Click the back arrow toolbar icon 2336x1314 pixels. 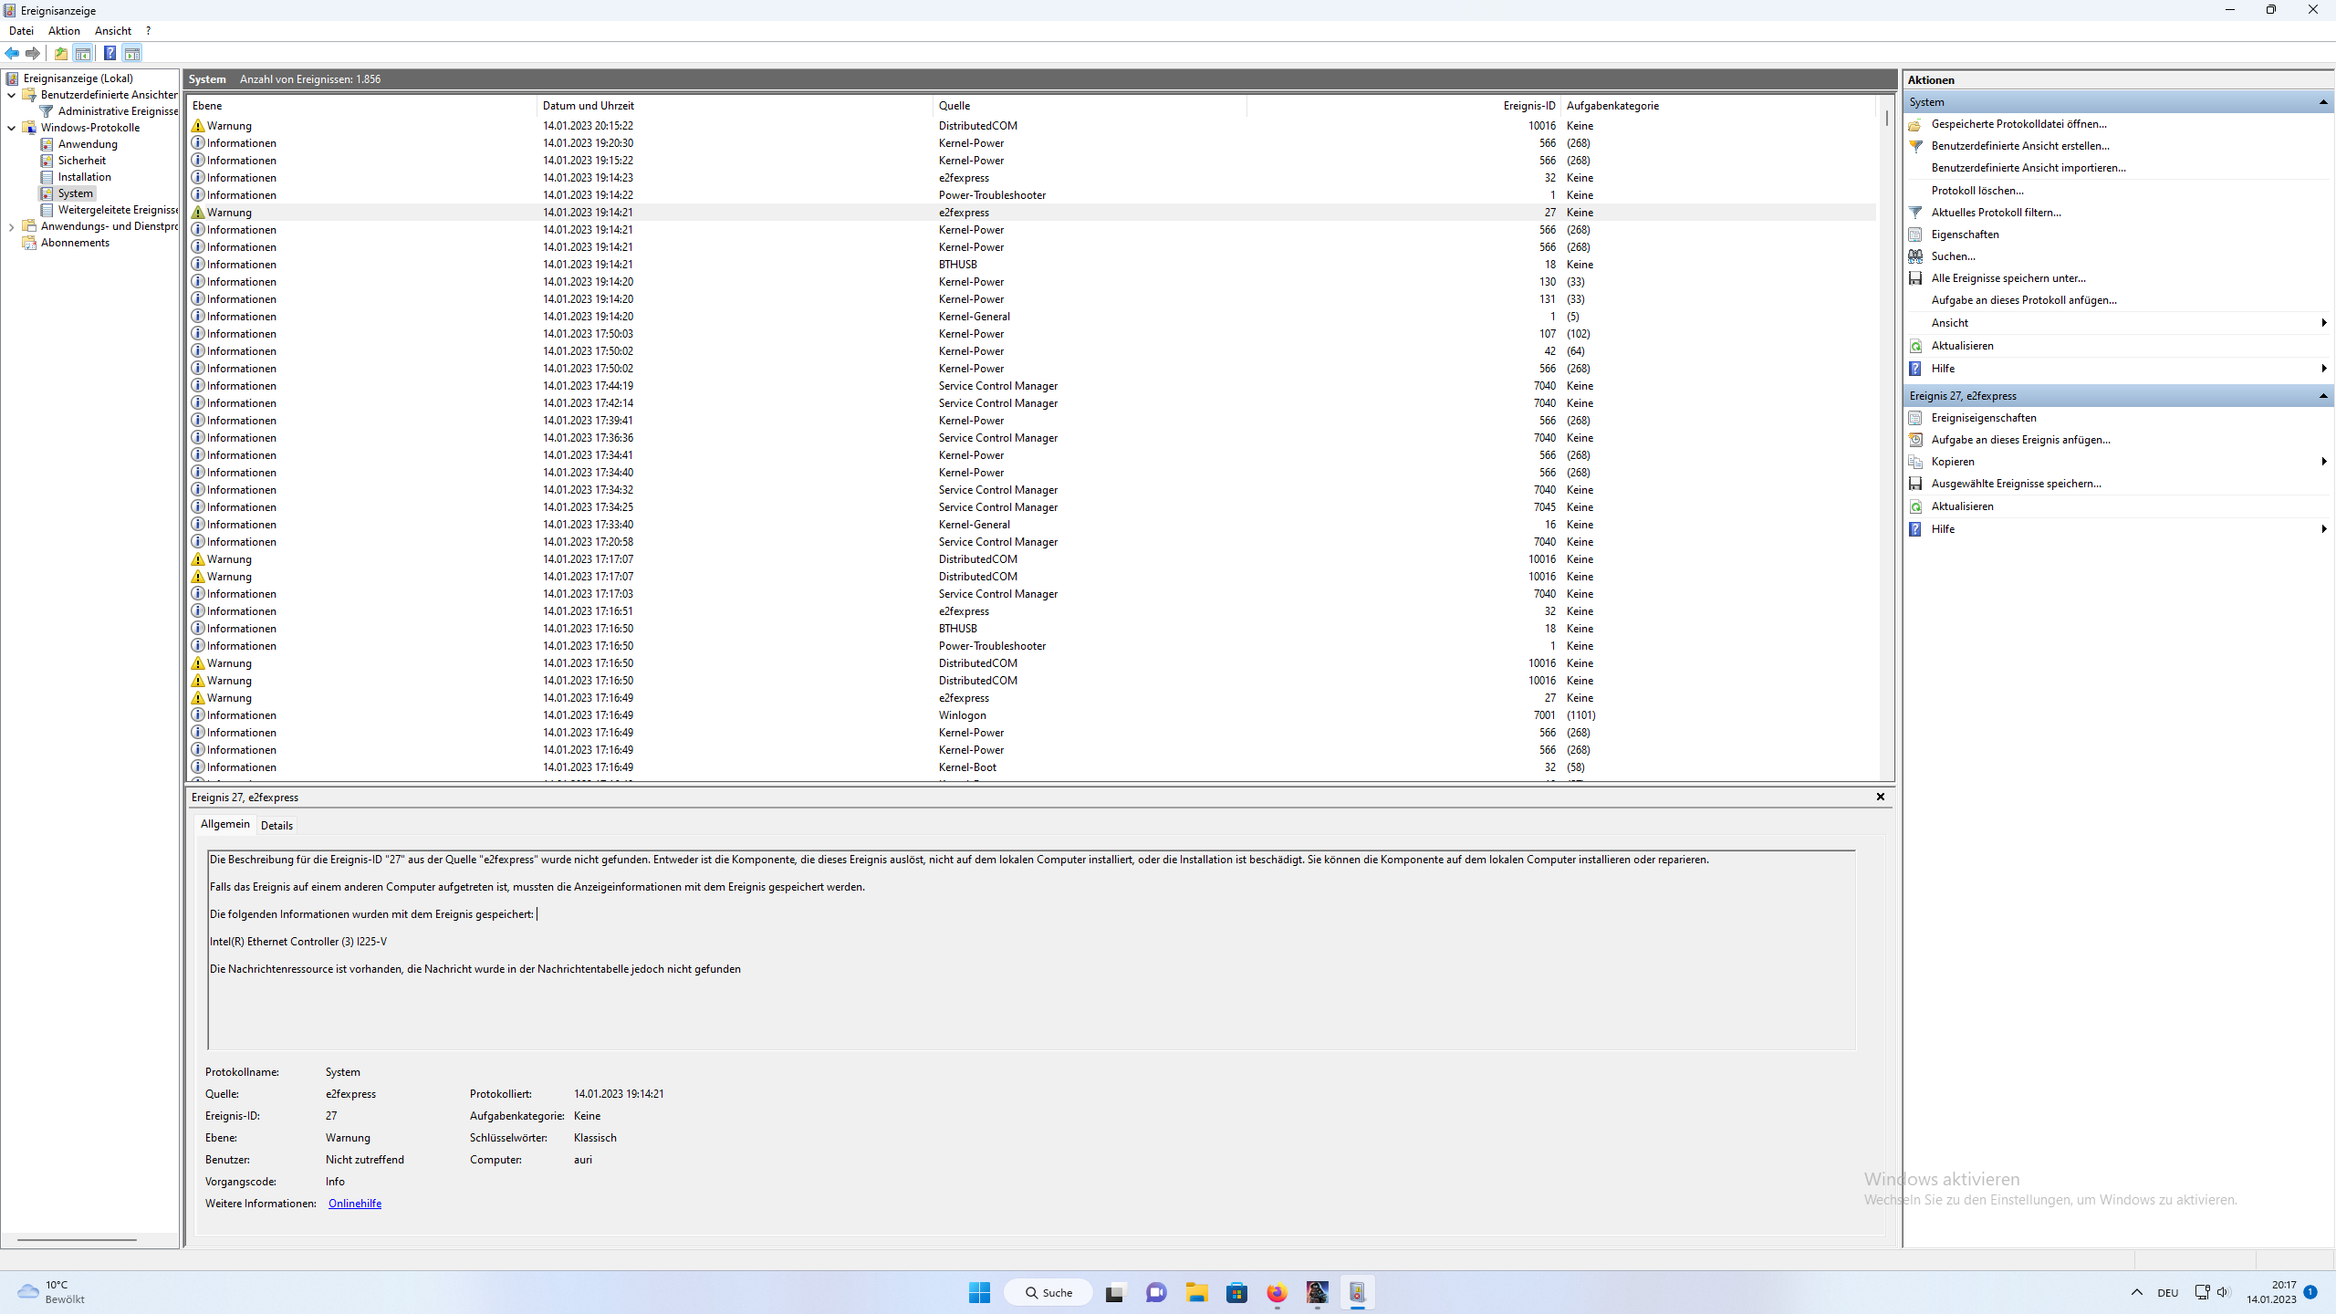(x=12, y=53)
